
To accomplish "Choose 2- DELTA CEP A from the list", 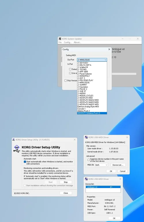I will (92, 65).
